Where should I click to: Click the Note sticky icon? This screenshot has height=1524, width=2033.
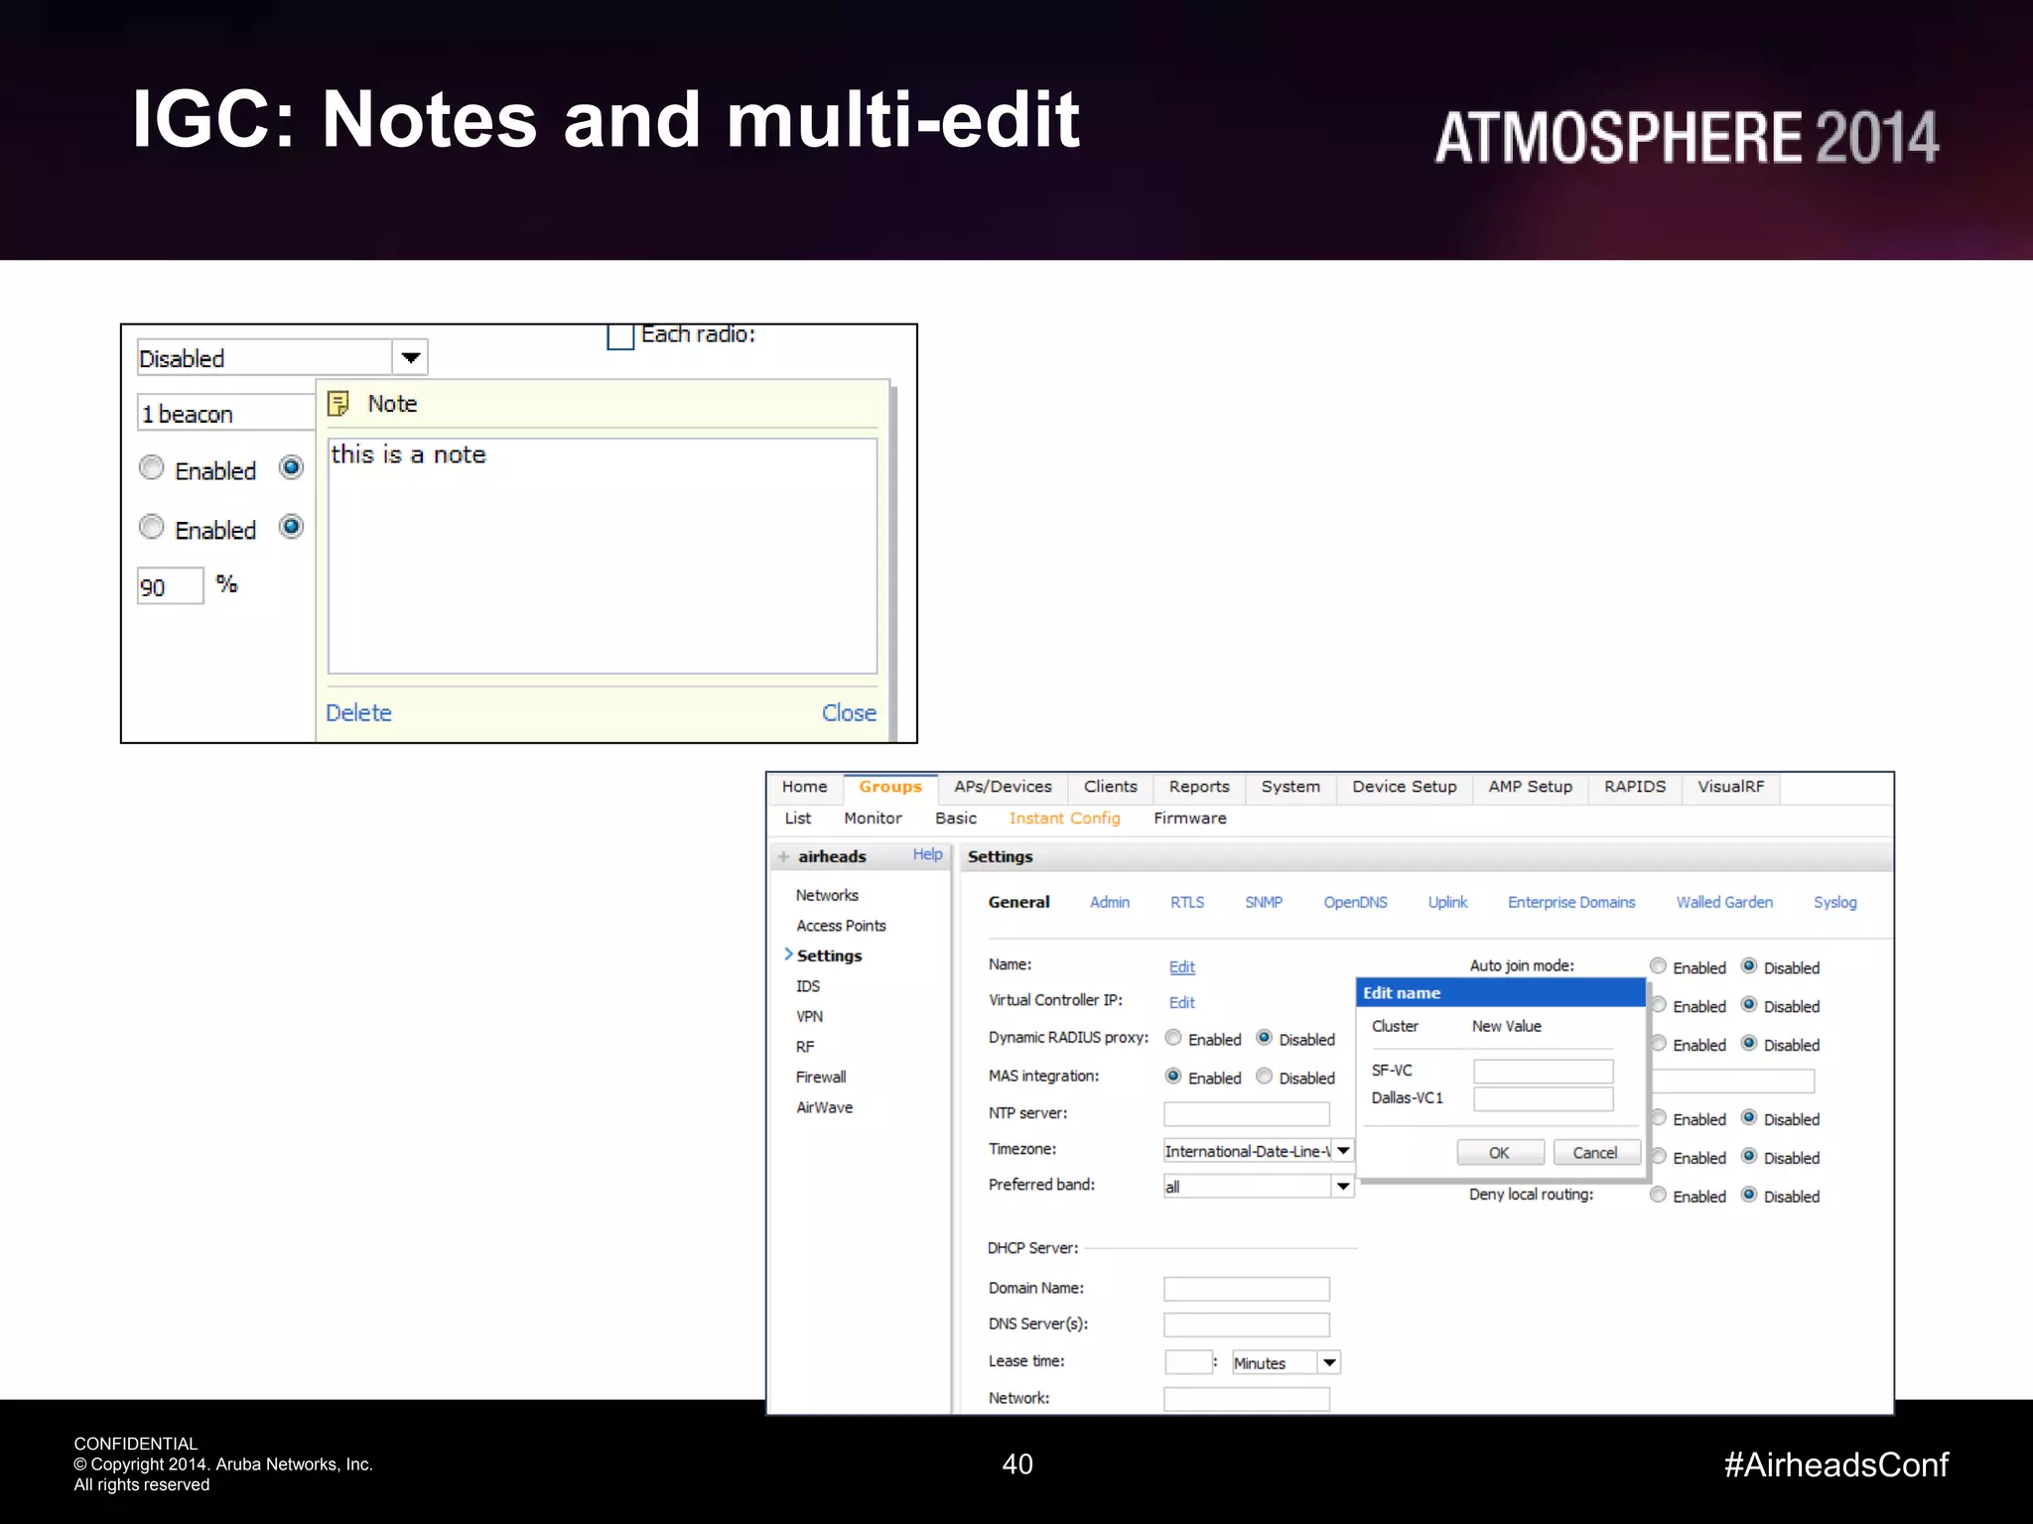point(339,404)
